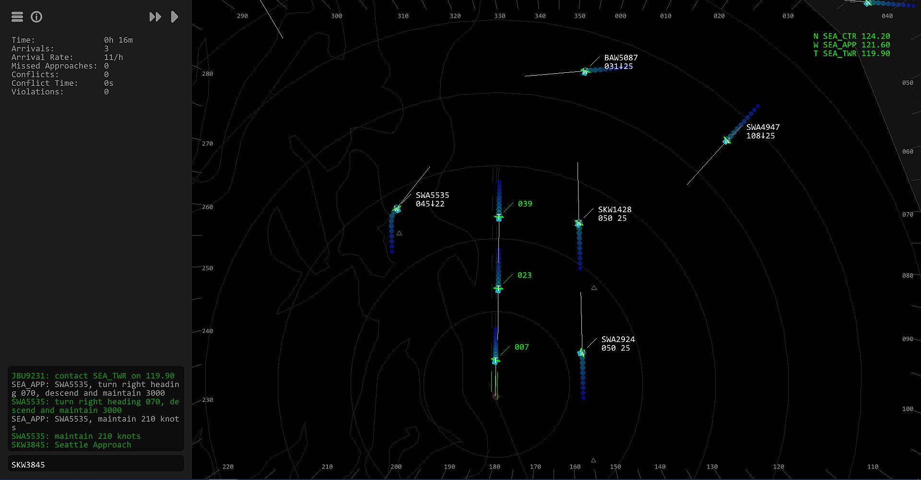Open the hamburger menu icon
921x480 pixels.
[17, 17]
